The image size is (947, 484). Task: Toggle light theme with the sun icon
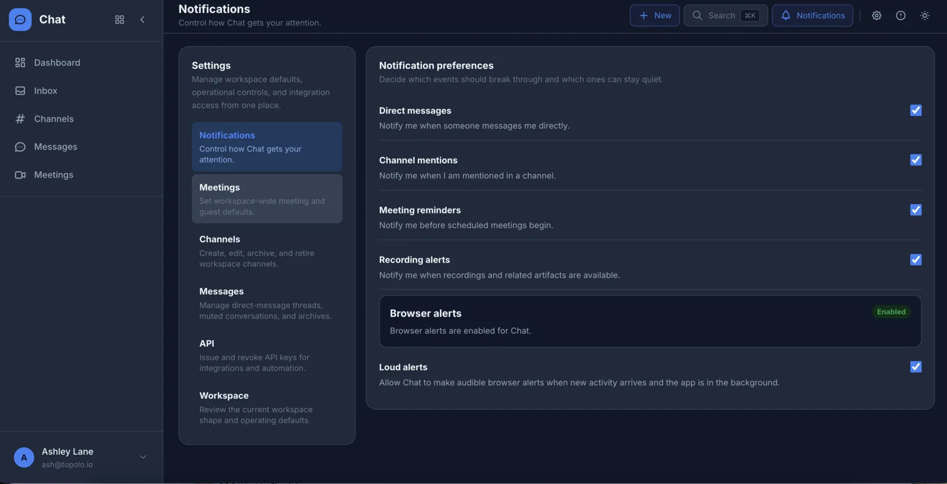925,15
